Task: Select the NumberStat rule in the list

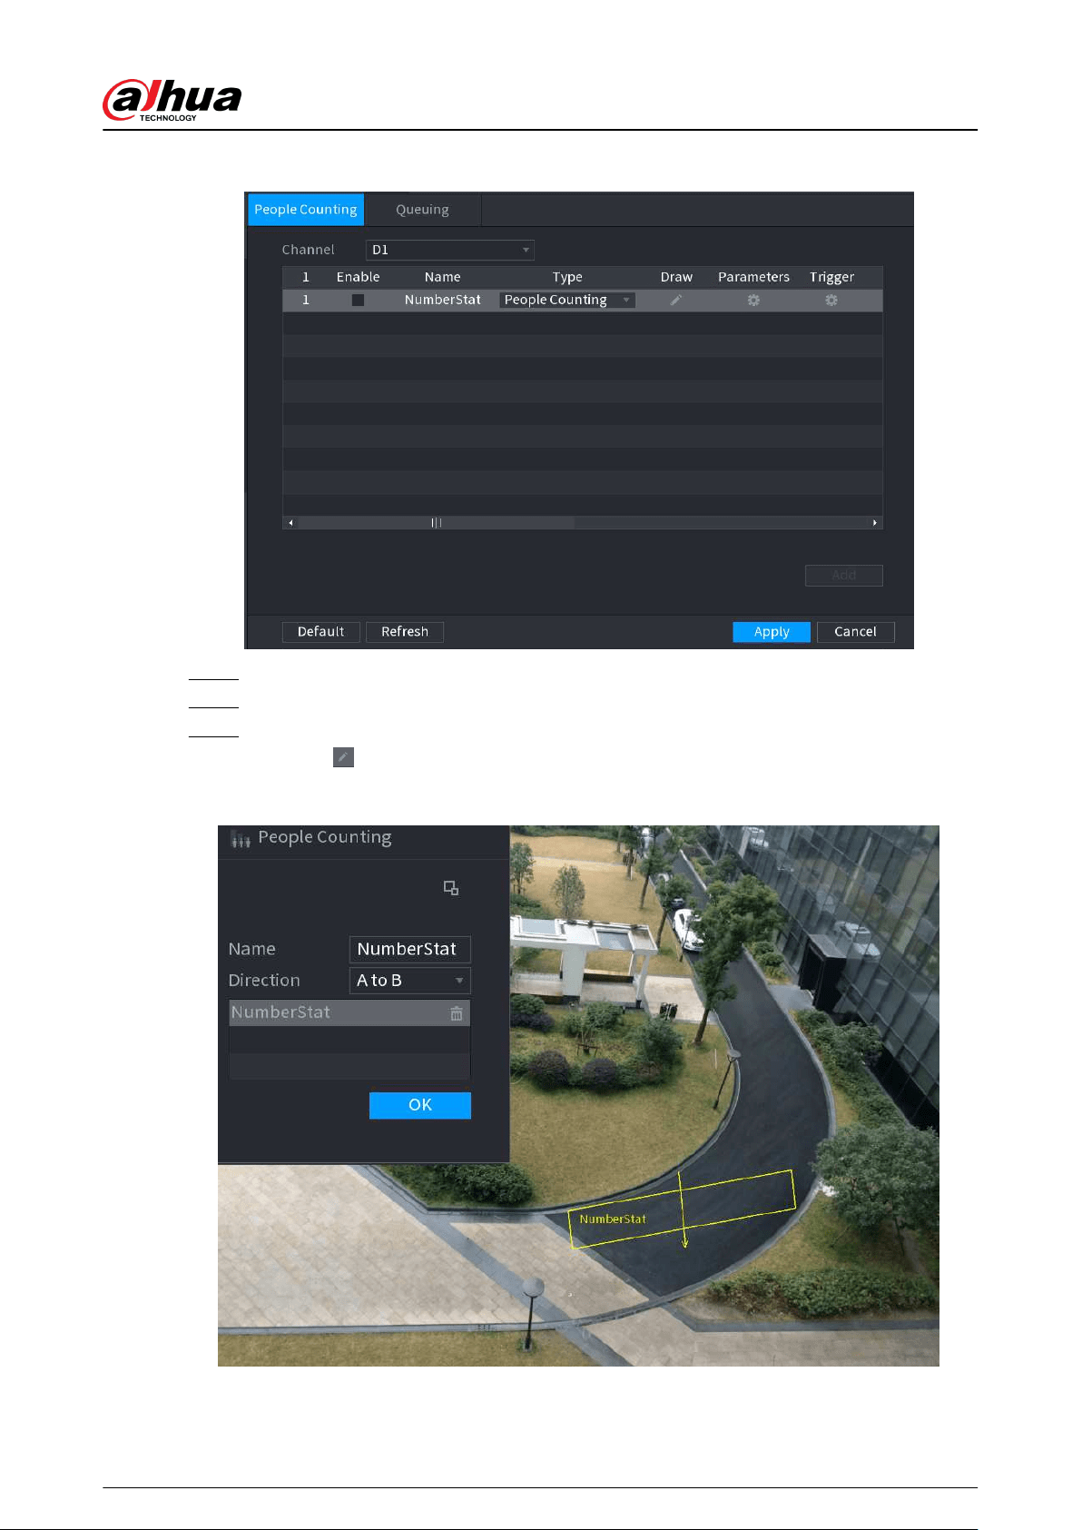Action: pos(349,1012)
